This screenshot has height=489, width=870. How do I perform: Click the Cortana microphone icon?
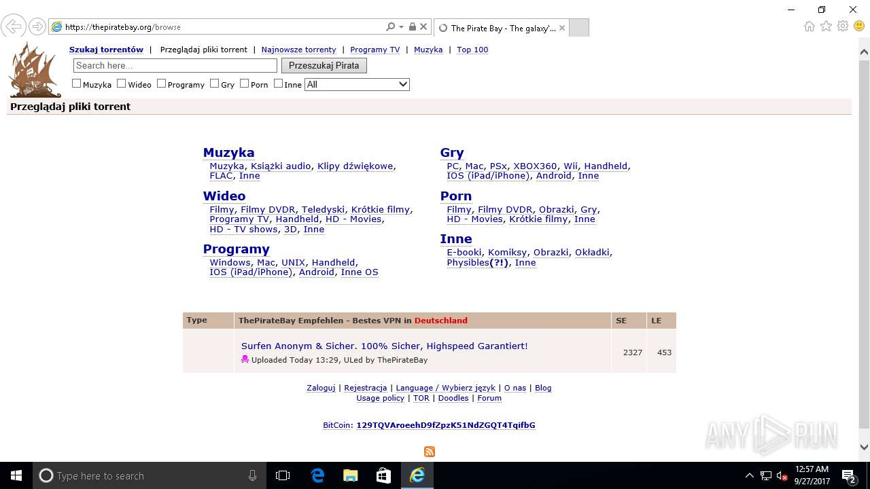coord(252,476)
